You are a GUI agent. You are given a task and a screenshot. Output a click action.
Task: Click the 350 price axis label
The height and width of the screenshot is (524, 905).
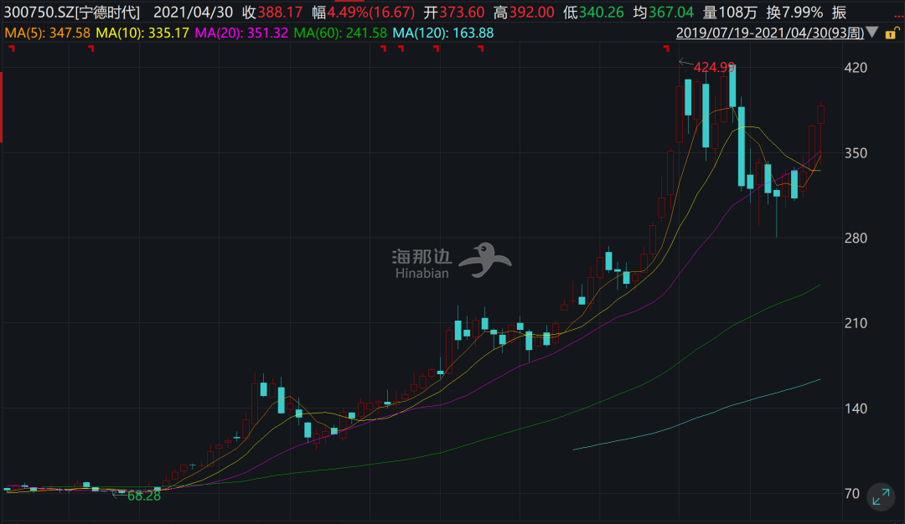(x=856, y=152)
